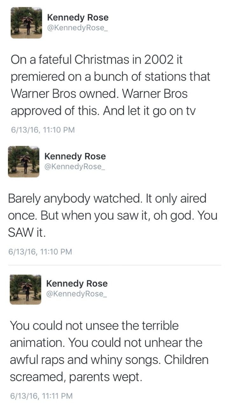The image size is (229, 408).
Task: Select Kennedy Rose's name above 'You could not unsee'
Action: (77, 283)
